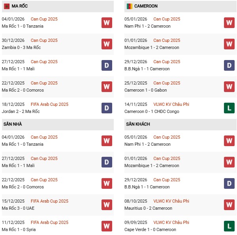The width and height of the screenshot is (237, 235).
Task: Click the Morocco flag icon
Action: tap(6, 6)
